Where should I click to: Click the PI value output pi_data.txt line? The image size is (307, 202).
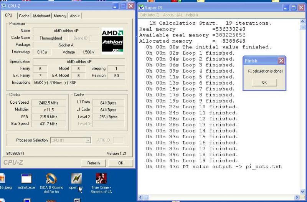(x=214, y=167)
